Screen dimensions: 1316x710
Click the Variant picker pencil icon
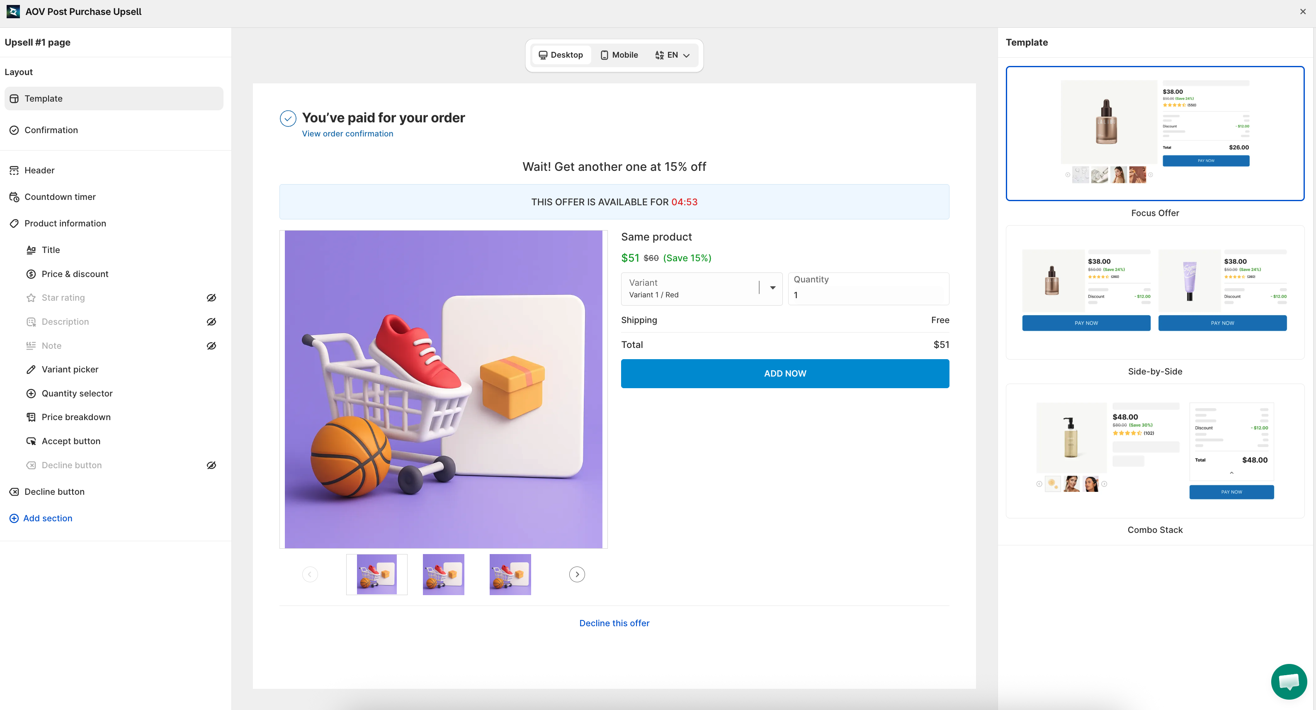(x=31, y=370)
